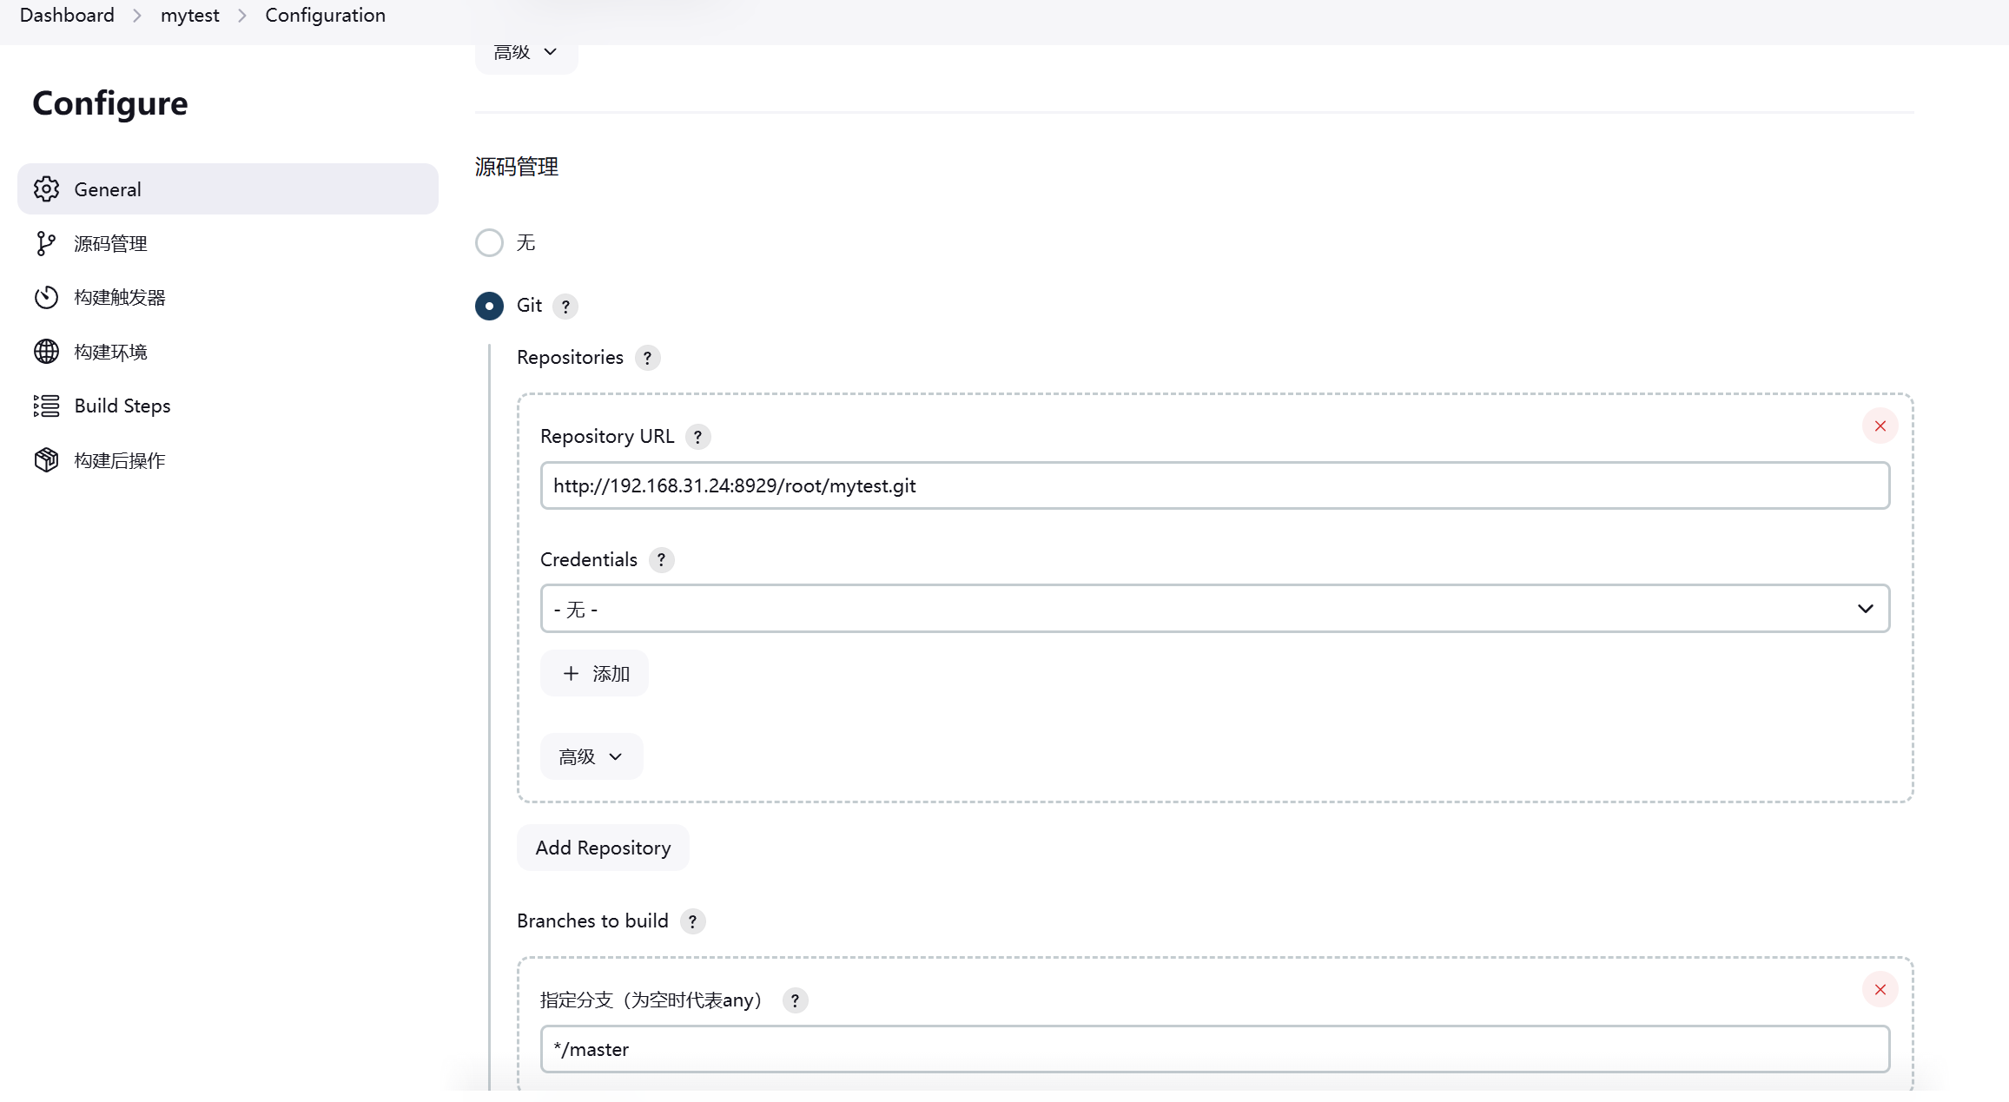Image resolution: width=2009 pixels, height=1102 pixels.
Task: Jump to 构建环境 section in sidebar
Action: click(x=228, y=352)
